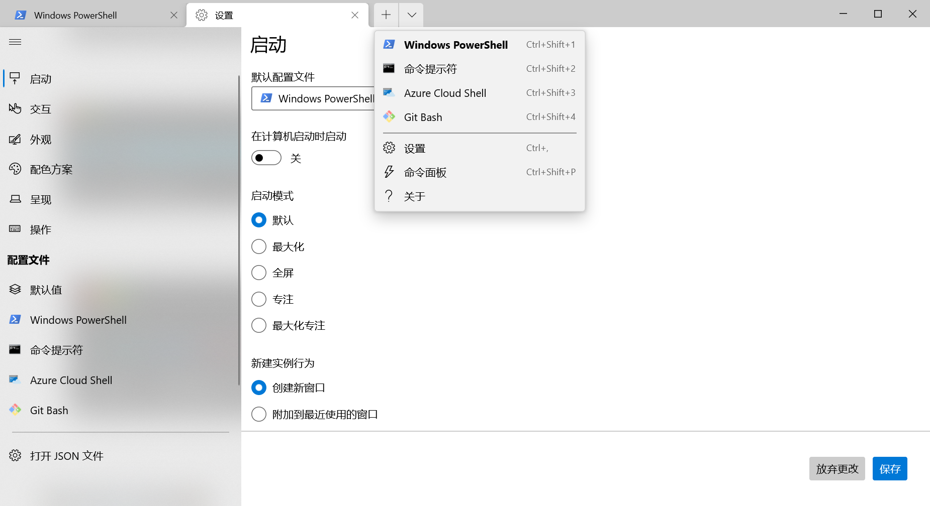Close the 设置 tab
The height and width of the screenshot is (506, 930).
click(x=355, y=15)
